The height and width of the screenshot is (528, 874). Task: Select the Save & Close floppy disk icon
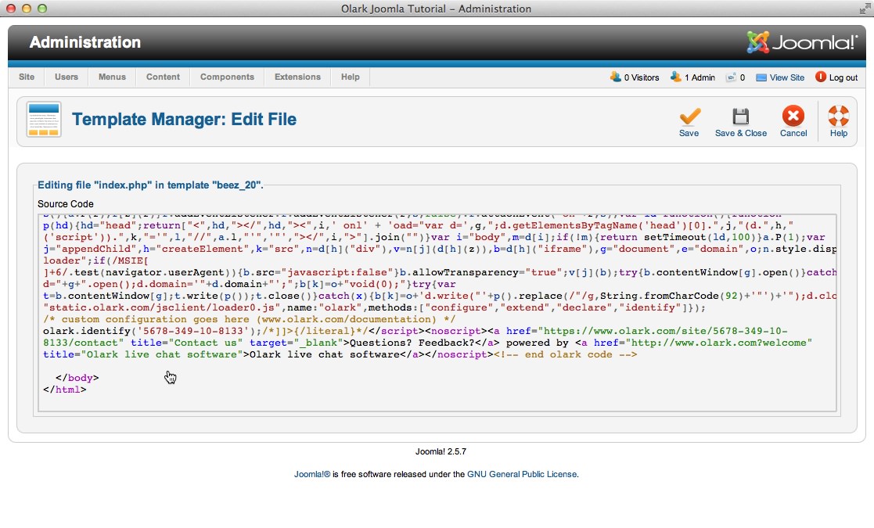coord(740,116)
